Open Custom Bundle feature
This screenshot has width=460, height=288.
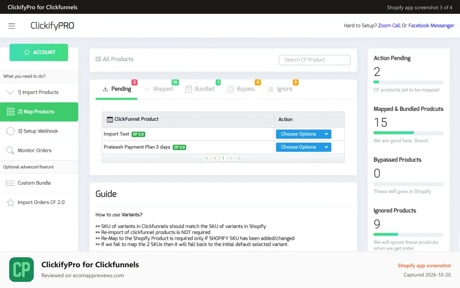39,183
